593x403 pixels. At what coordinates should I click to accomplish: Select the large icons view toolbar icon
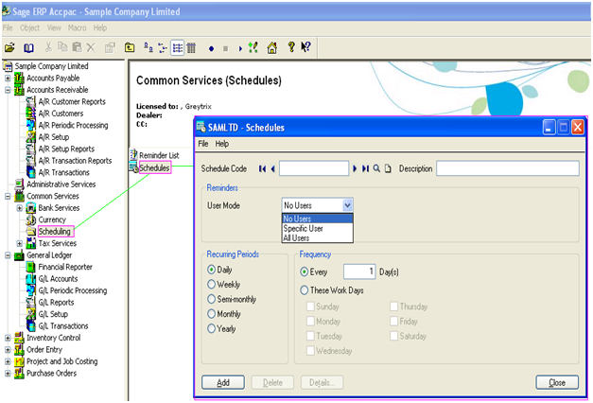point(148,47)
